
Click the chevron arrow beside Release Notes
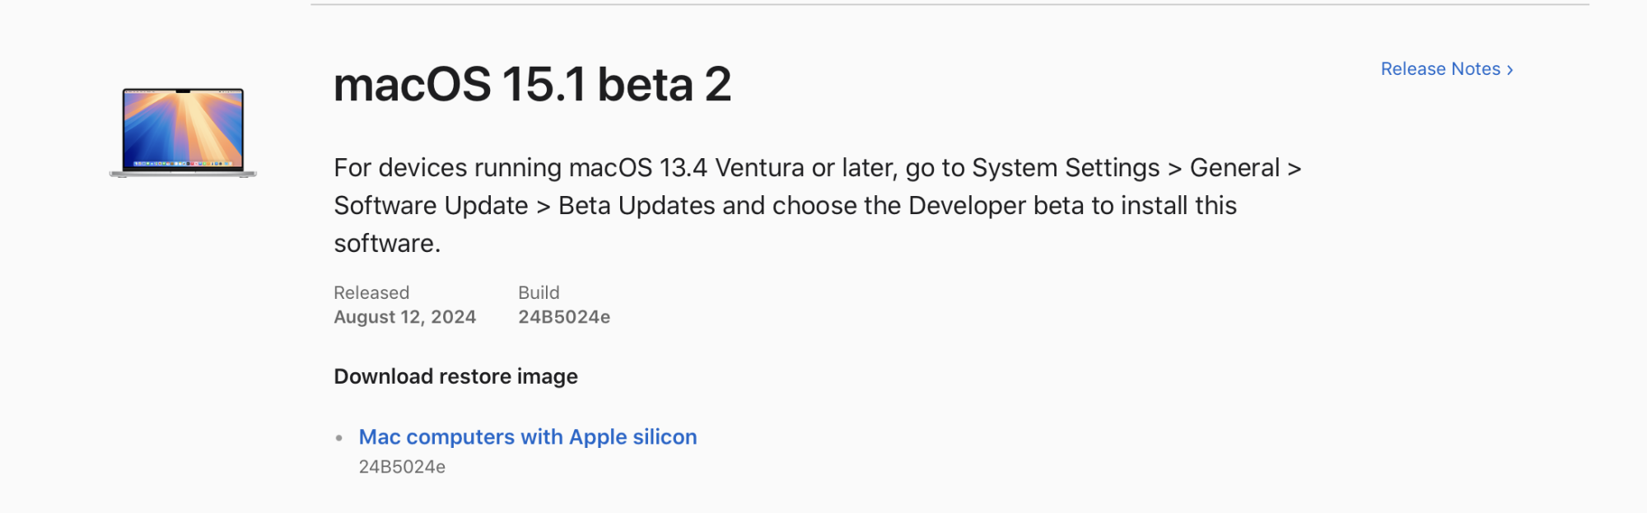[x=1510, y=70]
